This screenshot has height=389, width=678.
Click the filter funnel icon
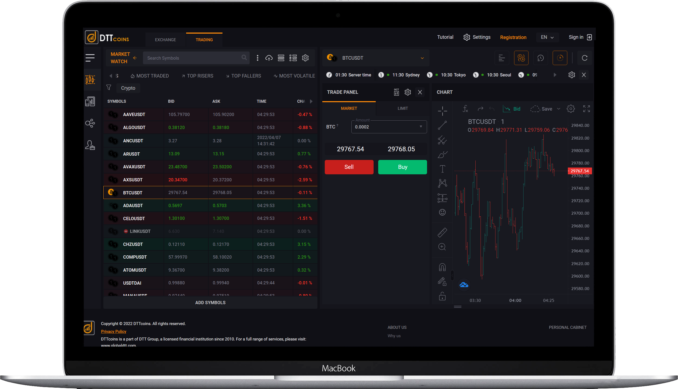coord(109,87)
